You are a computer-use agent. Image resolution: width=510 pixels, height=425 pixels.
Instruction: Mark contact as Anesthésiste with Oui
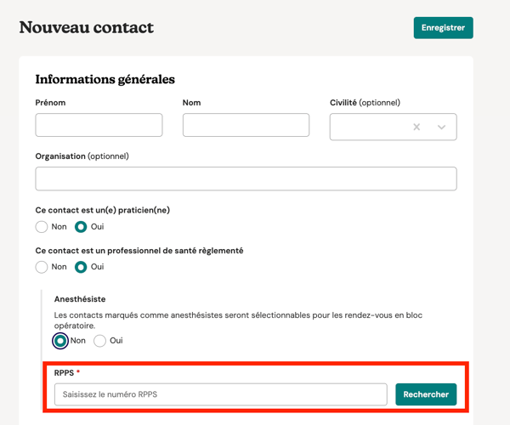click(x=100, y=341)
